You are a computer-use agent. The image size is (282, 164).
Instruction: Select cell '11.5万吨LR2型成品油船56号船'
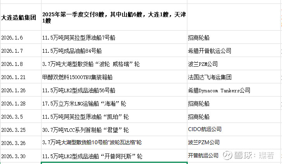[x=114, y=90]
